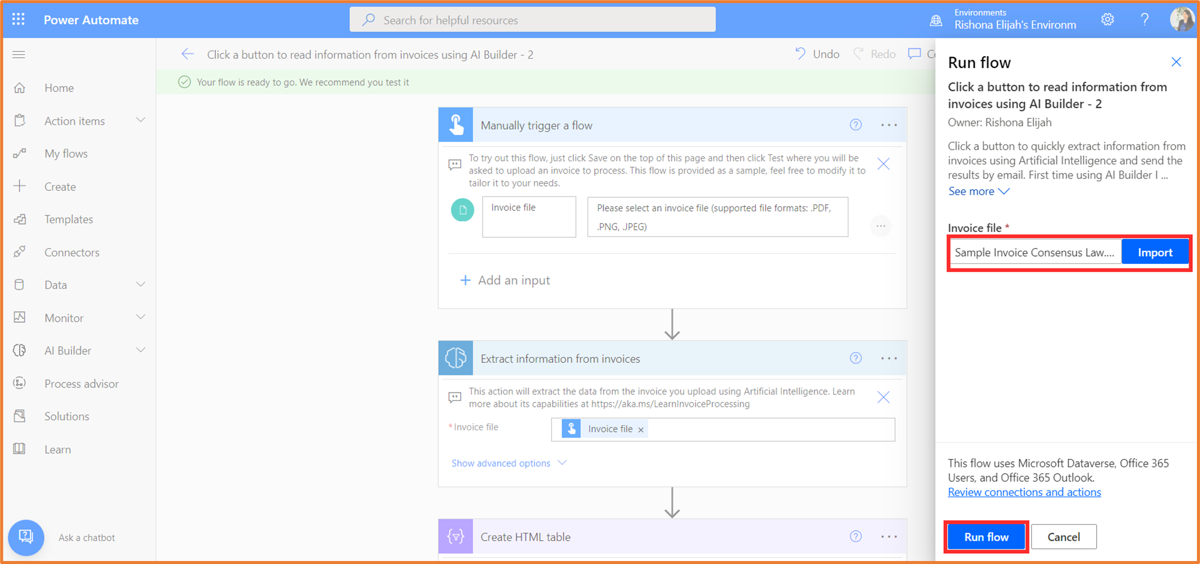Screen dimensions: 1200x564
Task: Expand See more in the Run flow pane
Action: click(x=978, y=191)
